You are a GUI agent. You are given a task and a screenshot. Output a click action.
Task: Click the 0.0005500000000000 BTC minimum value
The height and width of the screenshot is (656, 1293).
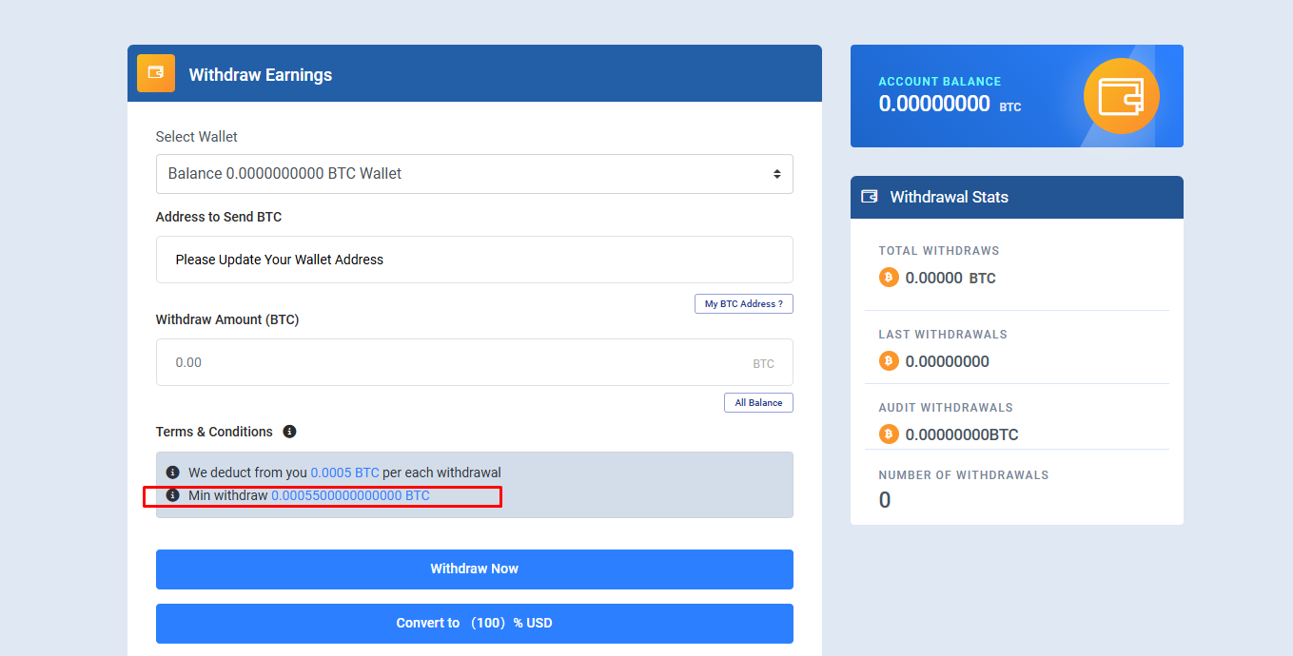click(x=350, y=495)
